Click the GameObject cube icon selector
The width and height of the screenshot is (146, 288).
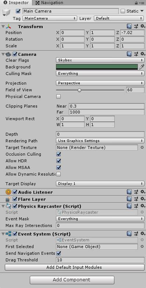pyautogui.click(x=6, y=12)
